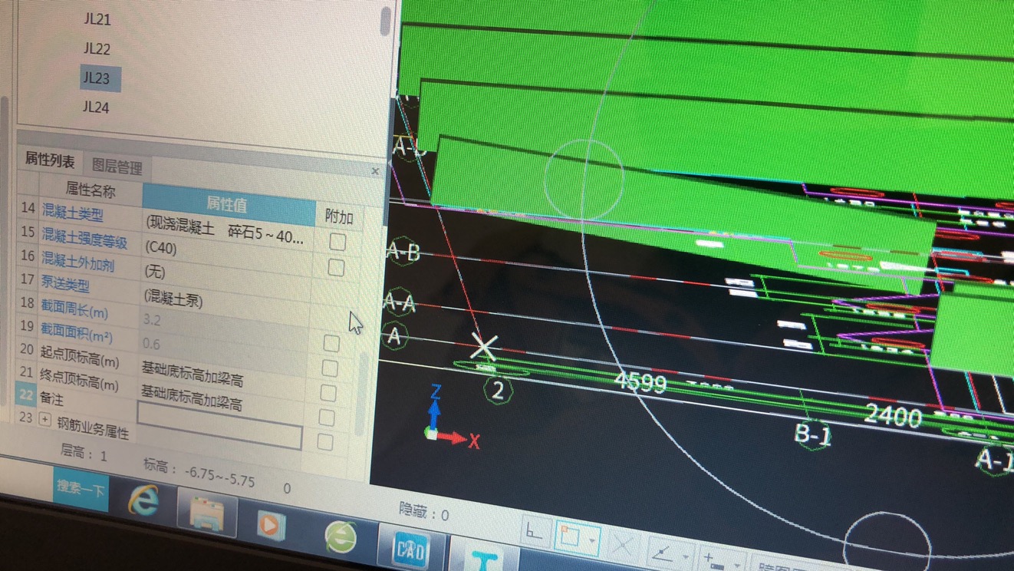Click the blue T application icon on taskbar
The image size is (1014, 571).
(483, 559)
